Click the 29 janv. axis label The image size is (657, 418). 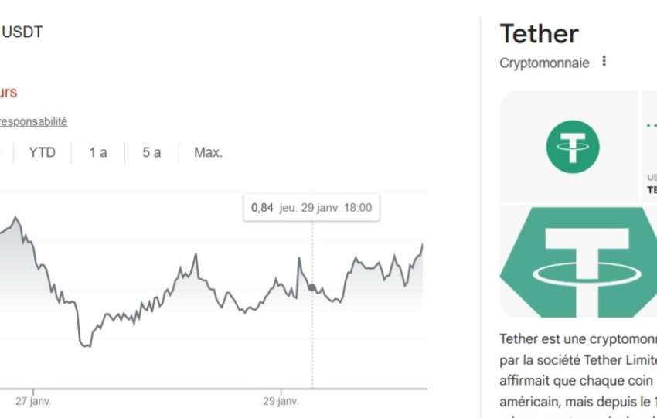tap(280, 402)
